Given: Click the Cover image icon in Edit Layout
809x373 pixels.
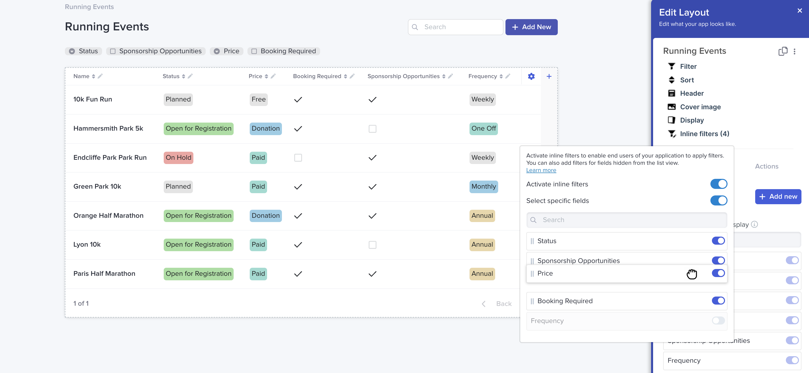Looking at the screenshot, I should tap(671, 107).
